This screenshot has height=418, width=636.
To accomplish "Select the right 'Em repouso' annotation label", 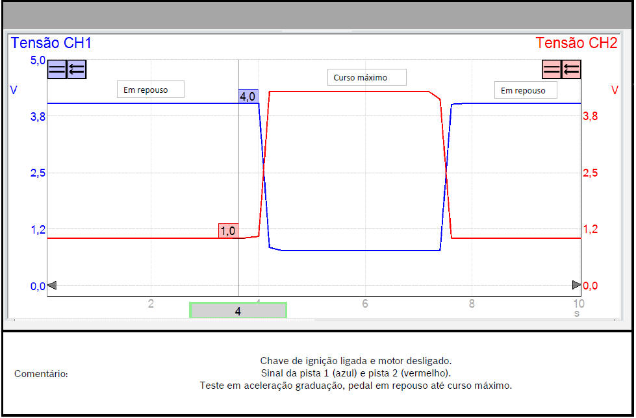I will (x=525, y=90).
